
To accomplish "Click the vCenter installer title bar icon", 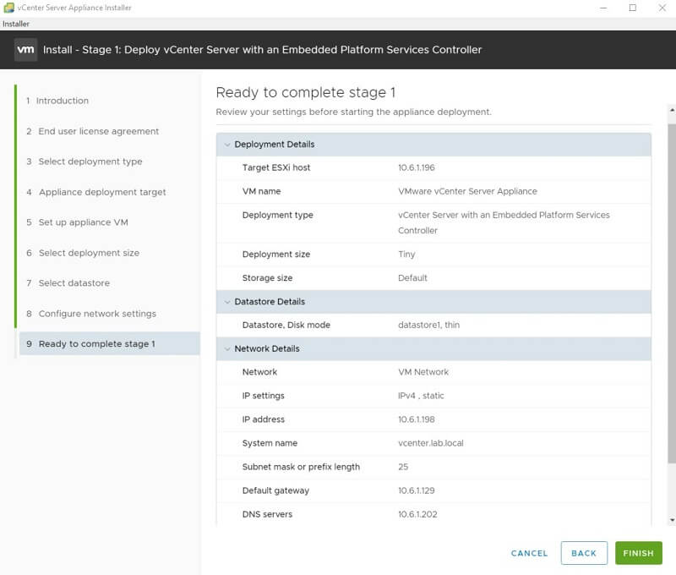I will click(8, 8).
